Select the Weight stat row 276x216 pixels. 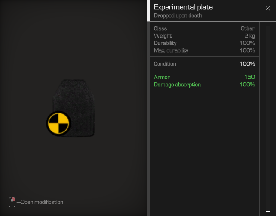click(x=204, y=36)
